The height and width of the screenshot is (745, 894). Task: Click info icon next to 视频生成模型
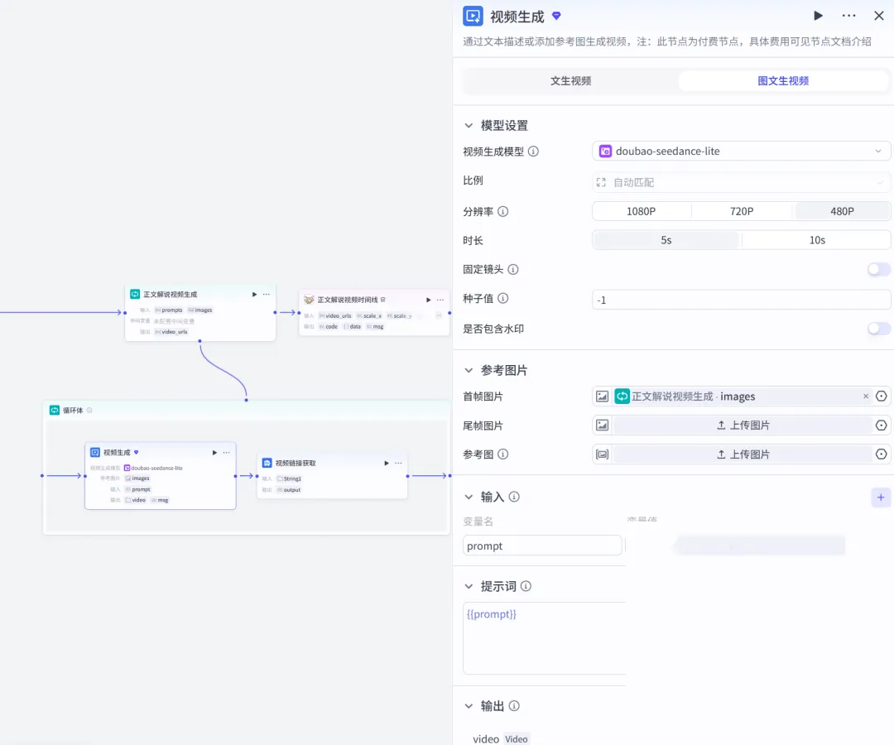(x=533, y=151)
